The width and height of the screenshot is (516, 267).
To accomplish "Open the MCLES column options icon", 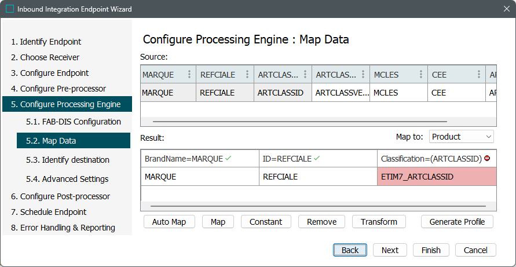I will pos(421,75).
